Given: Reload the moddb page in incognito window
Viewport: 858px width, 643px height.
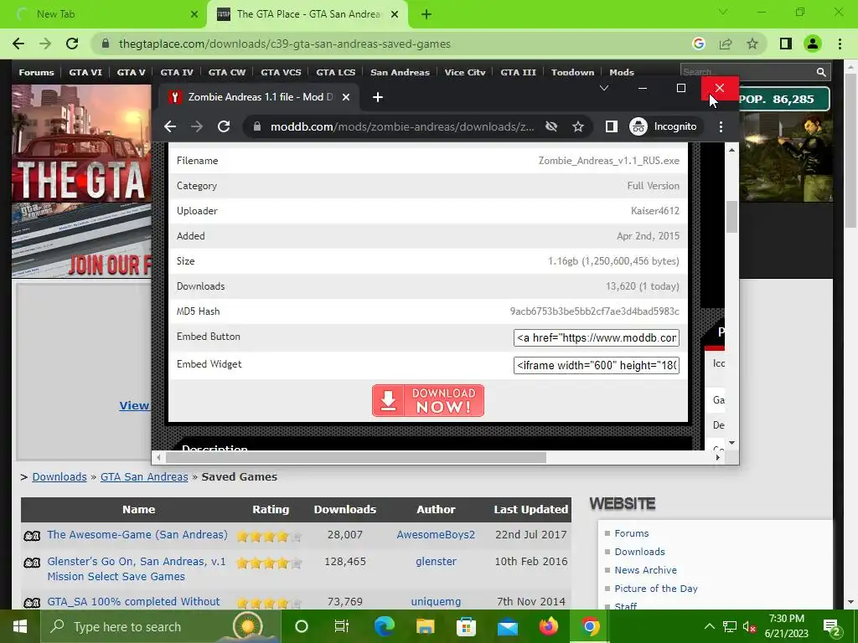Looking at the screenshot, I should coord(223,127).
